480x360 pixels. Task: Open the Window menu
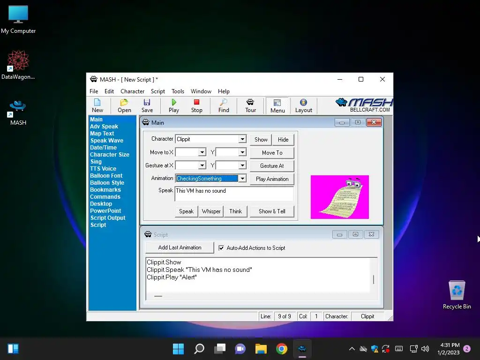pos(201,91)
